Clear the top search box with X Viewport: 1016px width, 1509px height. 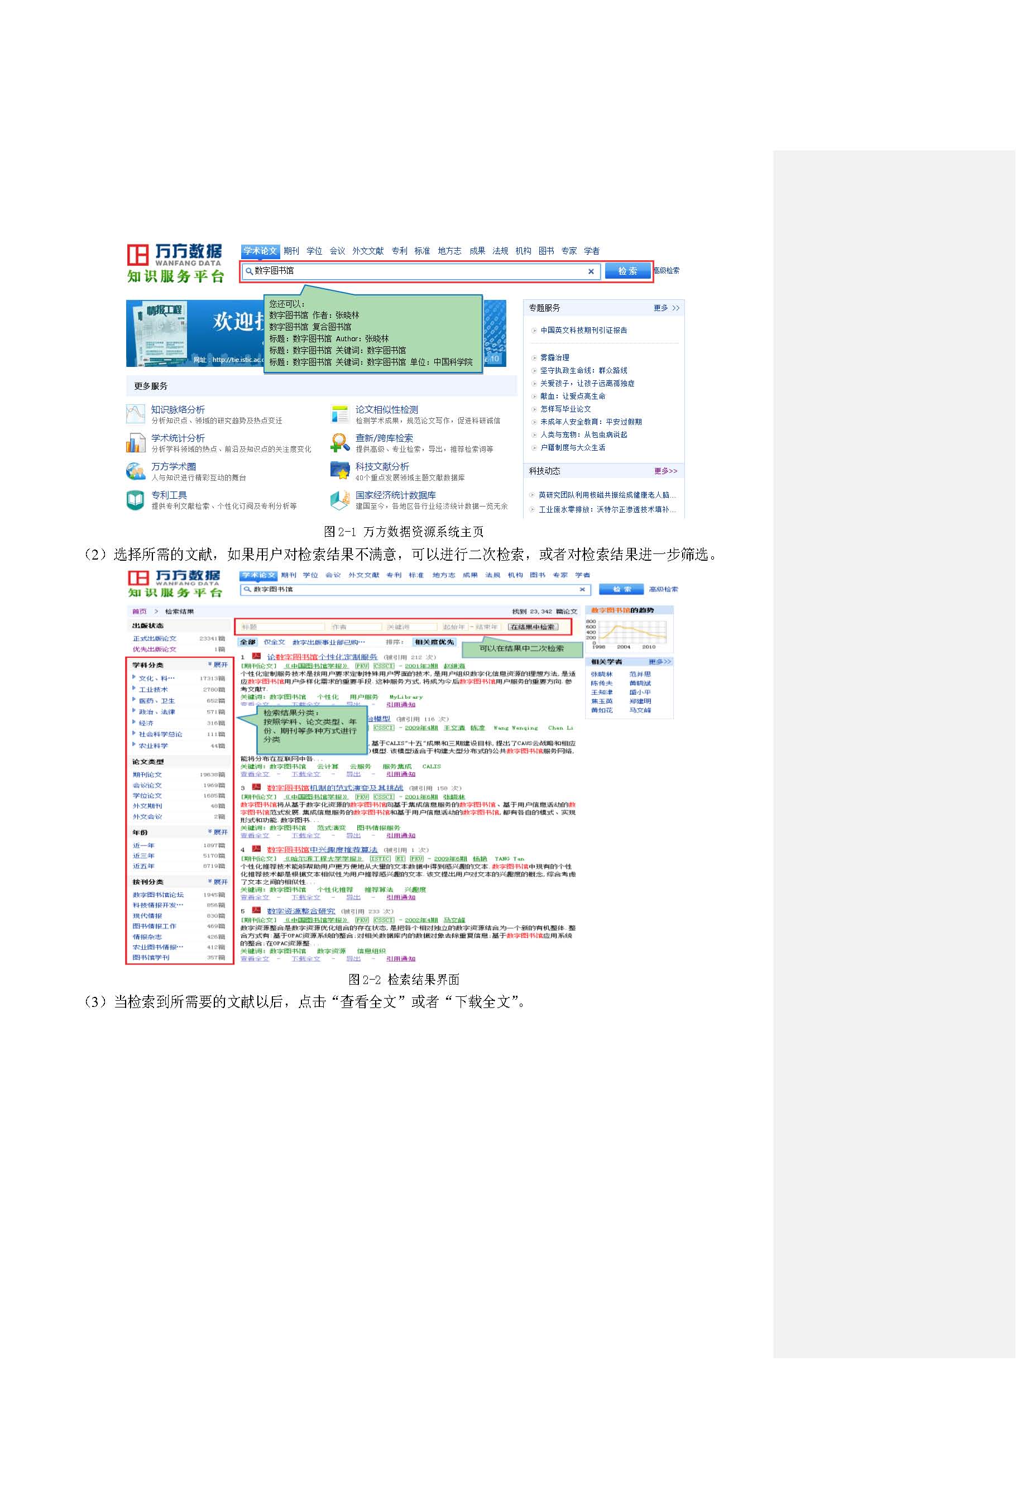(x=590, y=271)
